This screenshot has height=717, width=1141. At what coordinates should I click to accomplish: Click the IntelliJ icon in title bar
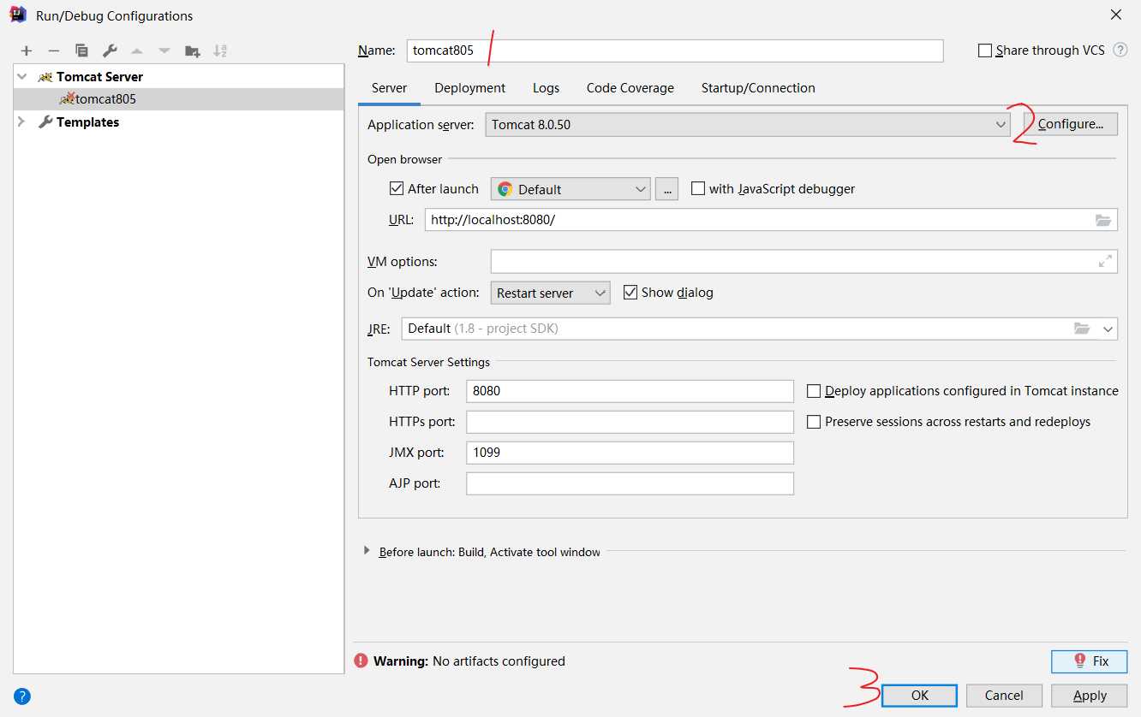[17, 15]
